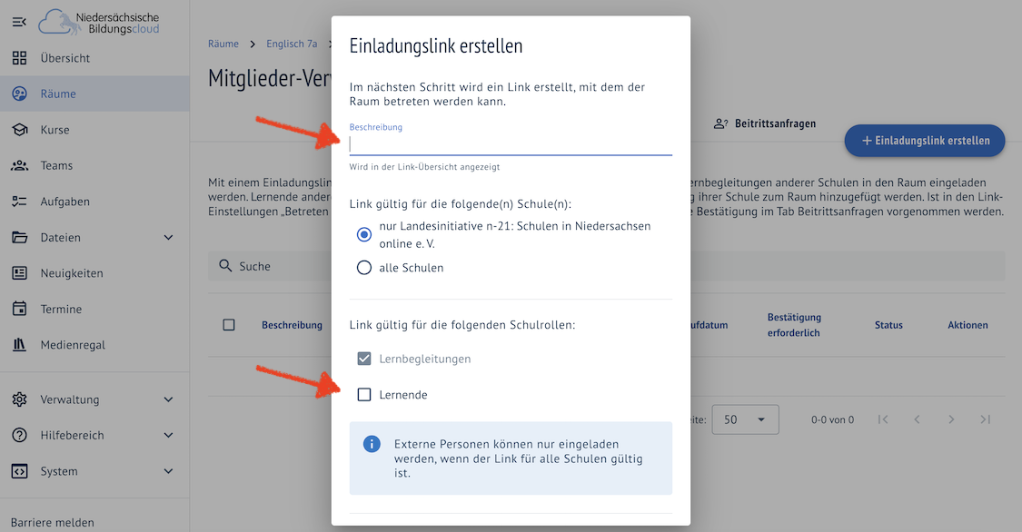Click the Aufgaben checklist icon
Screen dimensions: 1022x532
tap(20, 202)
